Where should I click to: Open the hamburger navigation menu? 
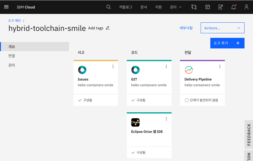[6, 7]
